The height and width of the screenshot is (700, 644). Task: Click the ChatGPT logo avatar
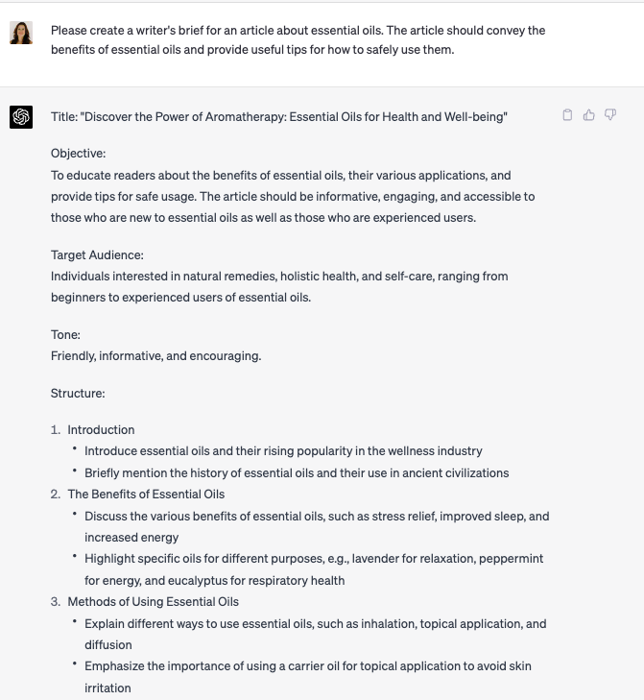(x=21, y=117)
